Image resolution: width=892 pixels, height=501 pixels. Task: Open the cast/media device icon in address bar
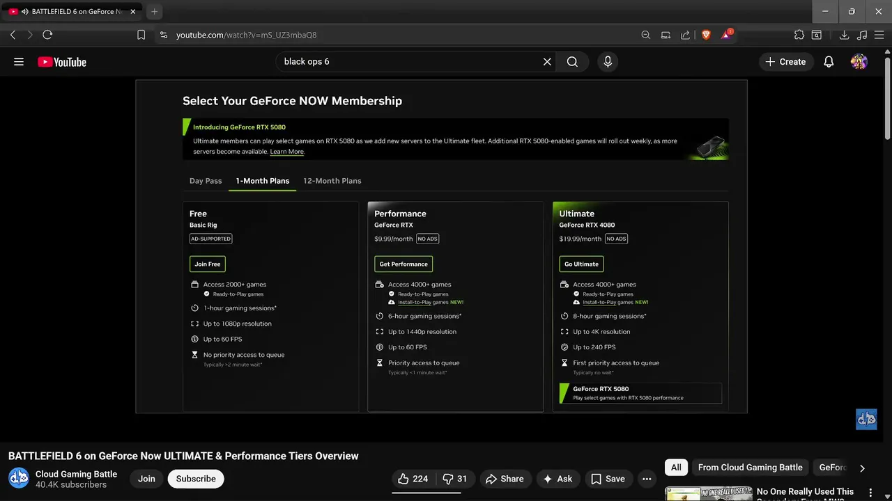(x=666, y=35)
